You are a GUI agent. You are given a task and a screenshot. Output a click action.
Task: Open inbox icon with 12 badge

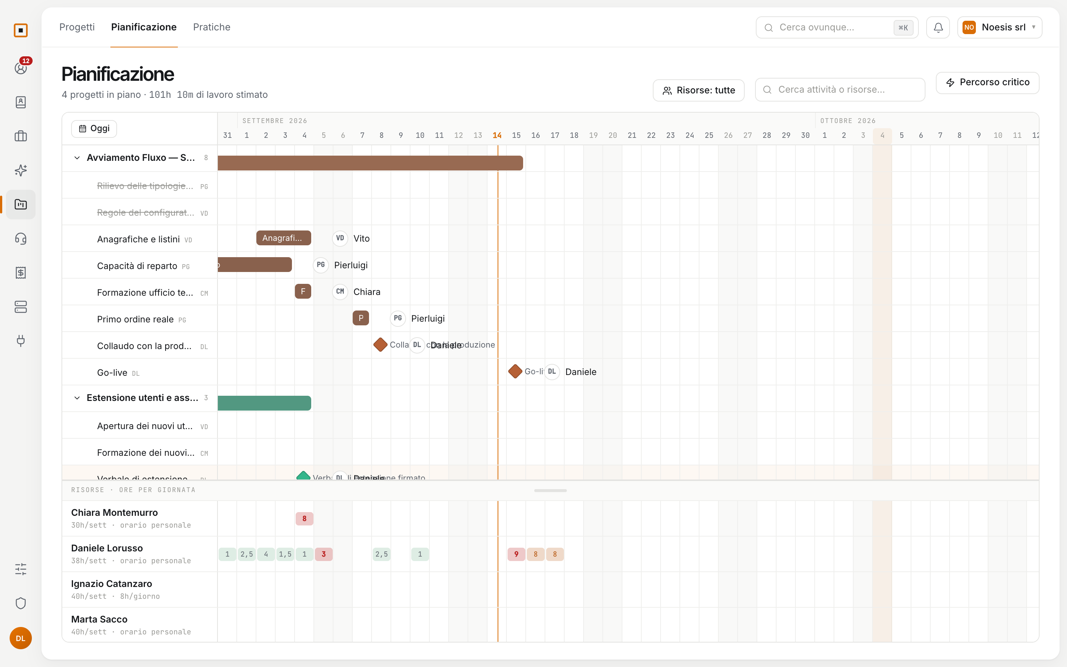point(21,68)
